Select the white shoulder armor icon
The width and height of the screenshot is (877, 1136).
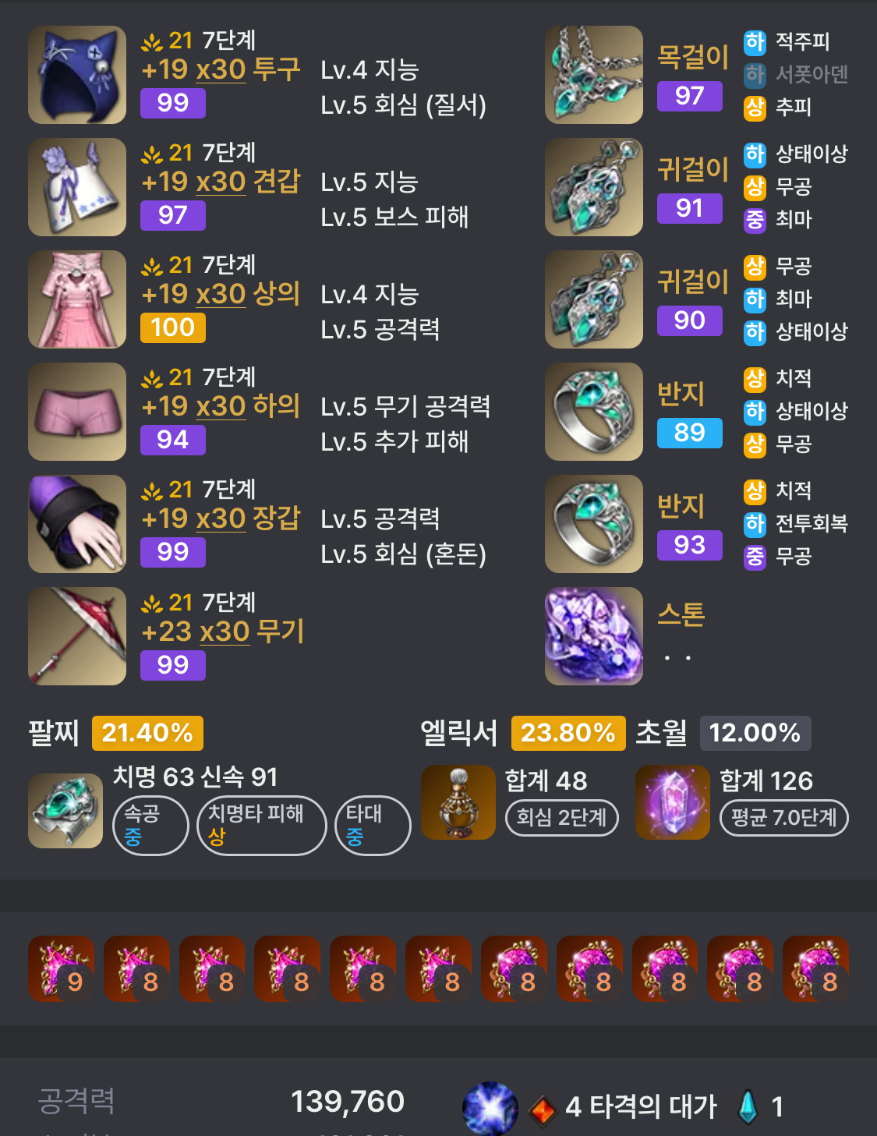coord(77,187)
